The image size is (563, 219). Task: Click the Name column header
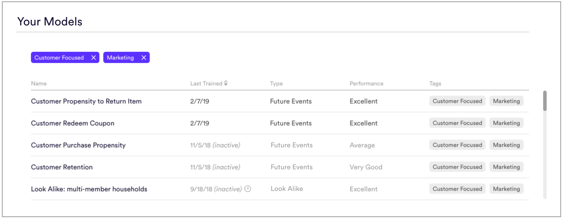(39, 83)
